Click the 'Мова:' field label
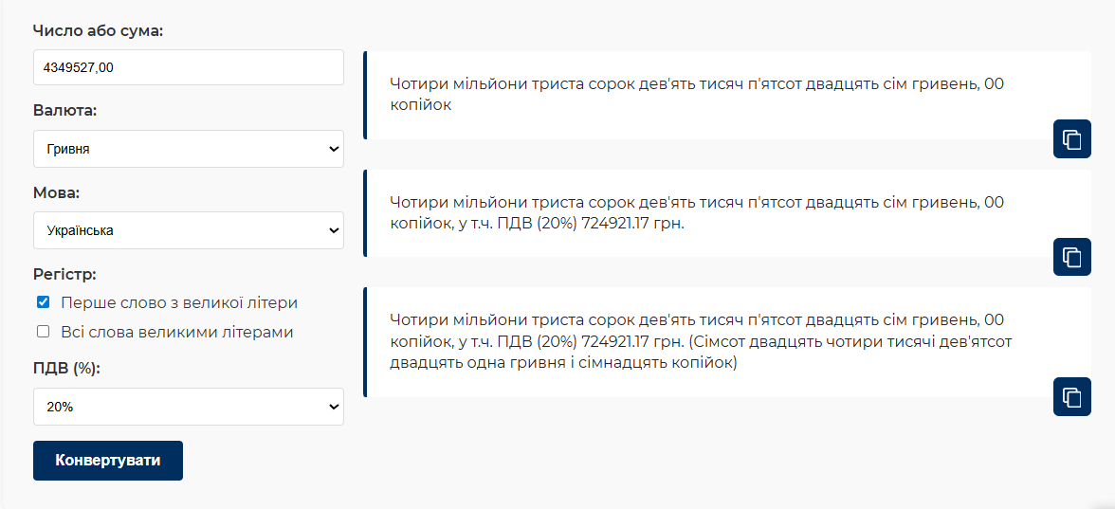The image size is (1115, 509). pos(56,192)
